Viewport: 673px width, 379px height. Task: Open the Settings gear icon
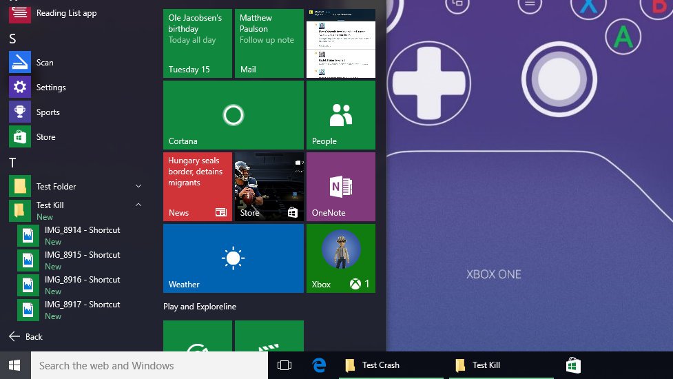pos(20,87)
